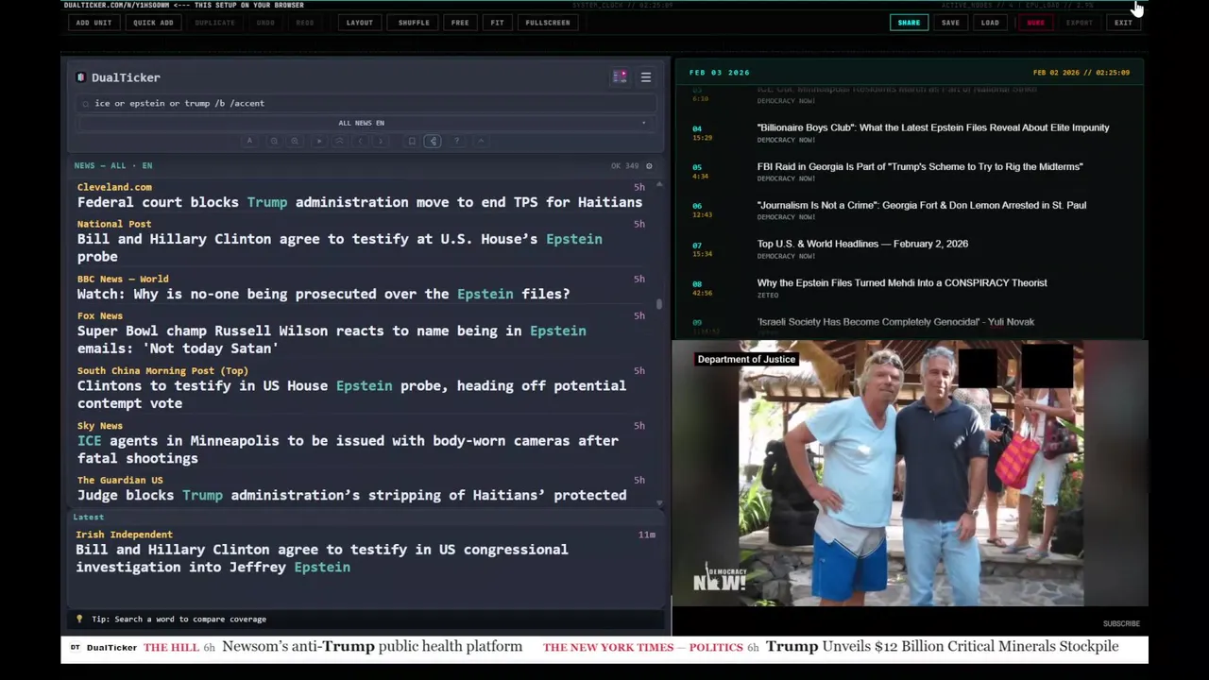Click the REDO button
Screen dimensions: 1209x680
304,23
